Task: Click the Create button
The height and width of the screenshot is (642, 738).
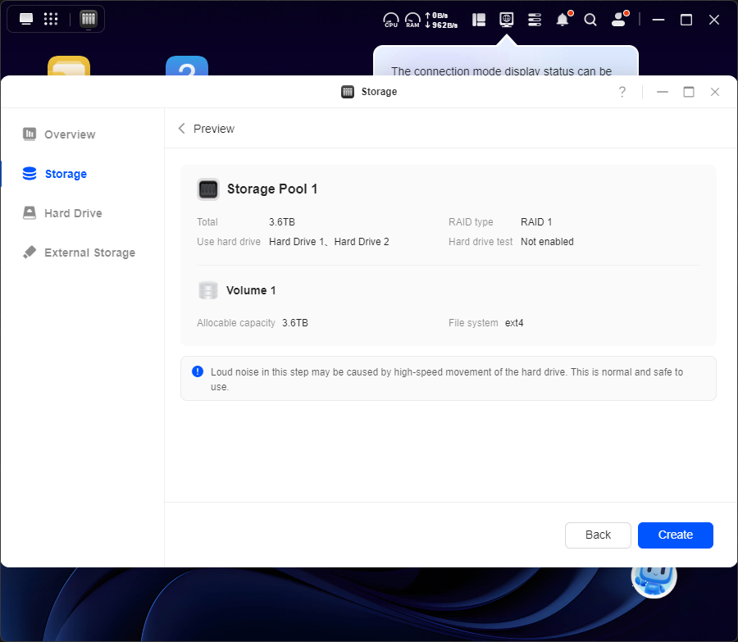Action: 675,535
